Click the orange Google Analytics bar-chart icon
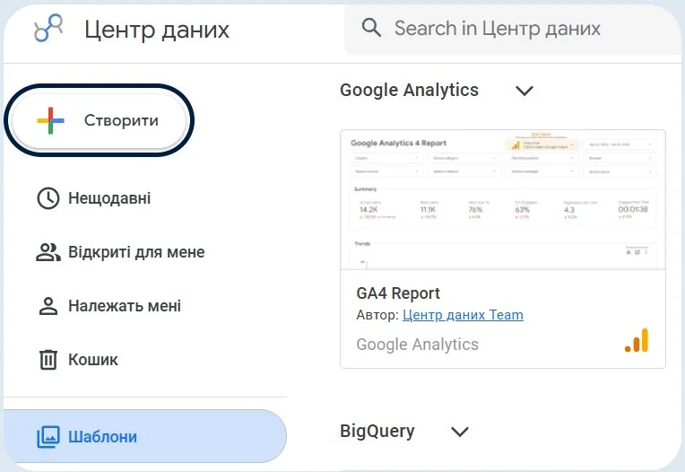Viewport: 685px width, 472px height. pos(637,340)
